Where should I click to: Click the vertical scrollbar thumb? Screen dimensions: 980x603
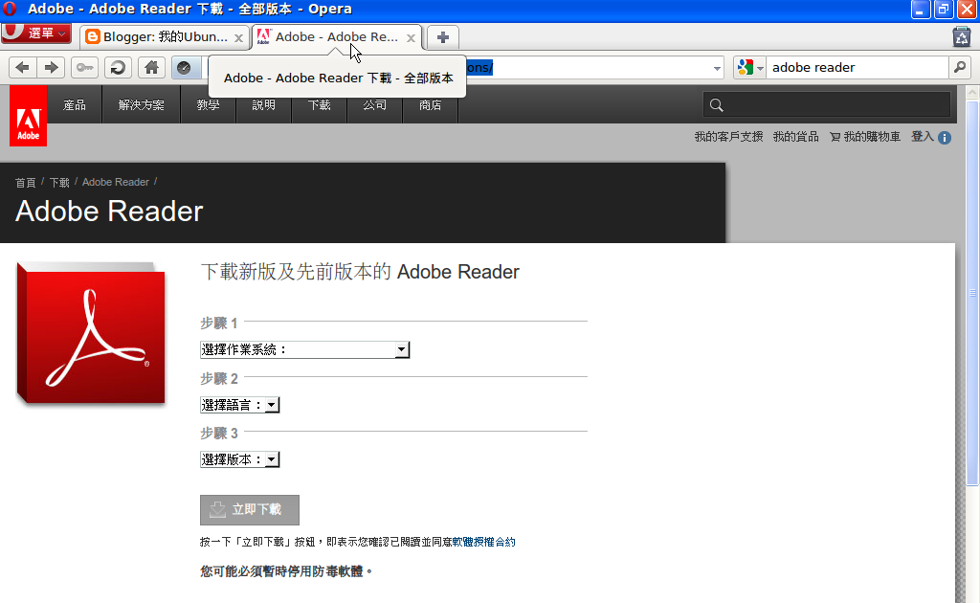click(x=972, y=293)
